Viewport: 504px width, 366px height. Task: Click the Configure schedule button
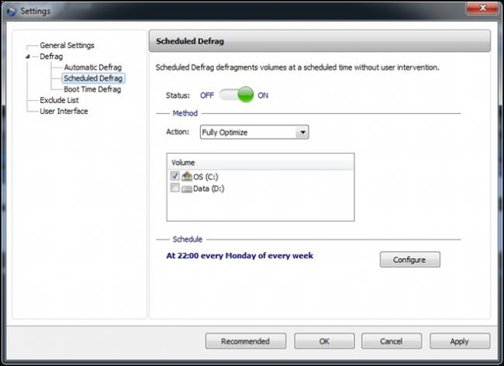point(410,259)
